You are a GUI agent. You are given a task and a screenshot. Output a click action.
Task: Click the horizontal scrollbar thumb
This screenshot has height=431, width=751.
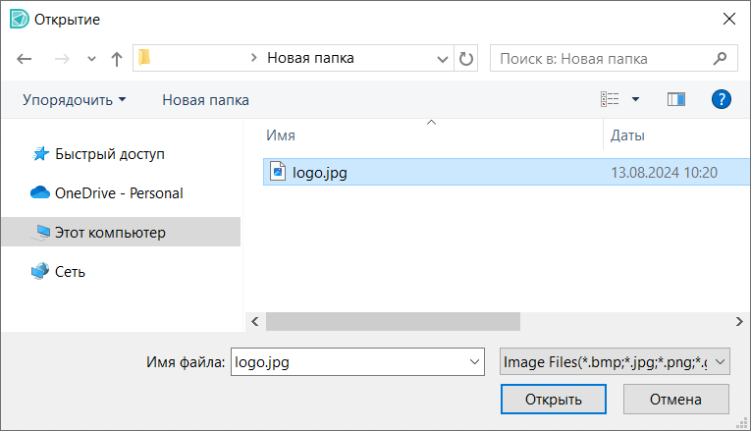[393, 321]
